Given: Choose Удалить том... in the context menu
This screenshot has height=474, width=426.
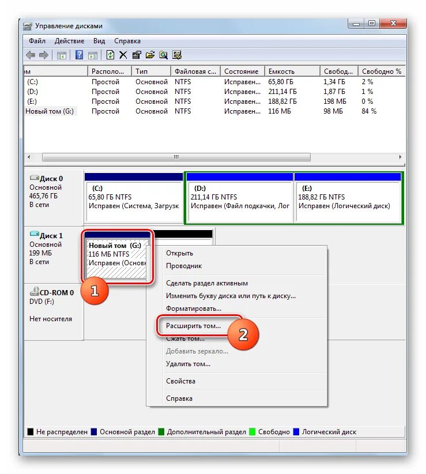Looking at the screenshot, I should click(x=236, y=364).
